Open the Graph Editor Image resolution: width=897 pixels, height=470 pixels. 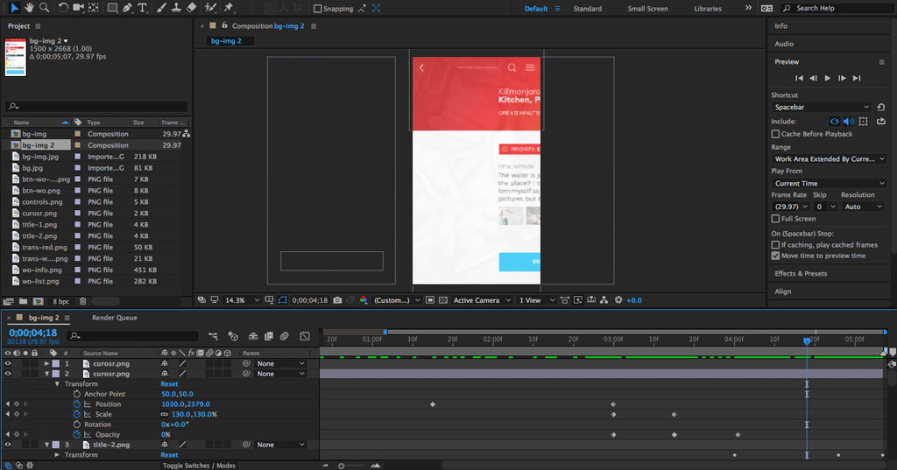click(305, 336)
